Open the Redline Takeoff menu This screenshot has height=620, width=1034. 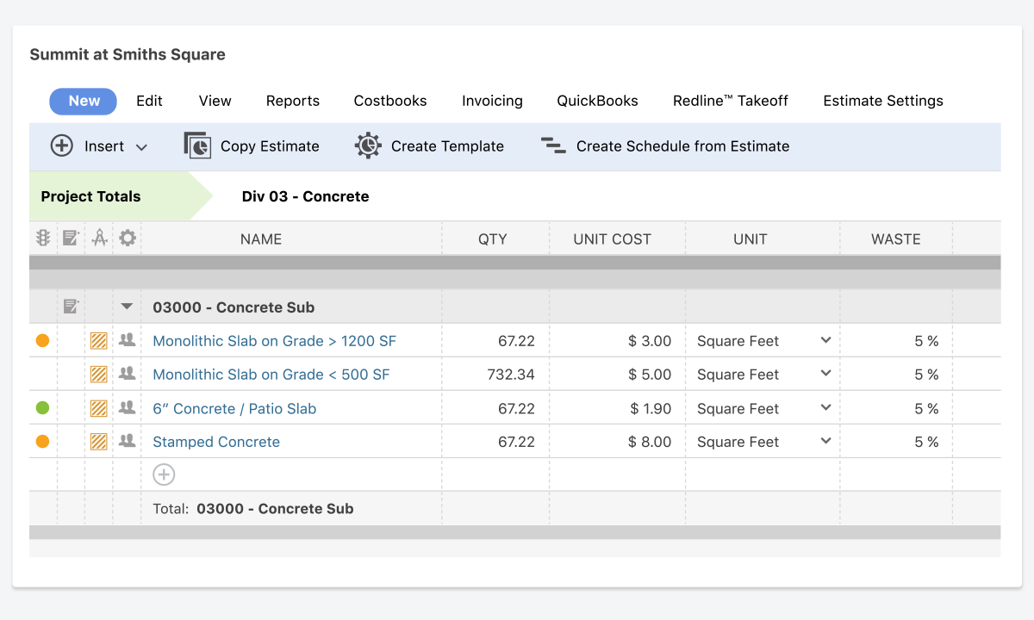coord(731,101)
